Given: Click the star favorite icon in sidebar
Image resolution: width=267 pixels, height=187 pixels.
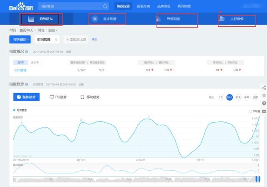Looking at the screenshot, I should (x=264, y=96).
